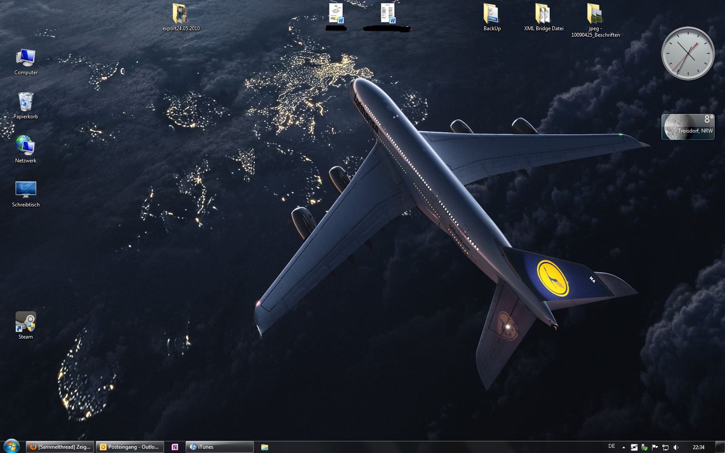Switch to the iTunes window
The height and width of the screenshot is (453, 725).
[220, 447]
